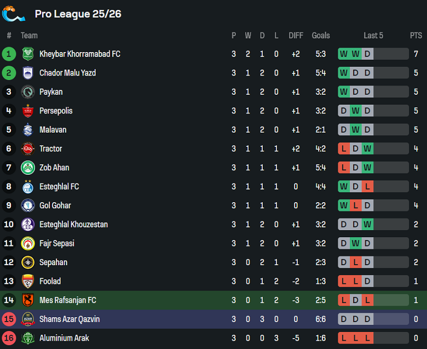Click the Tractor club crest
This screenshot has height=349, width=427.
tap(28, 148)
